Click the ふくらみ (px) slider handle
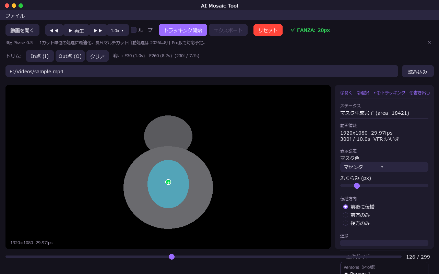The width and height of the screenshot is (439, 274). [357, 186]
